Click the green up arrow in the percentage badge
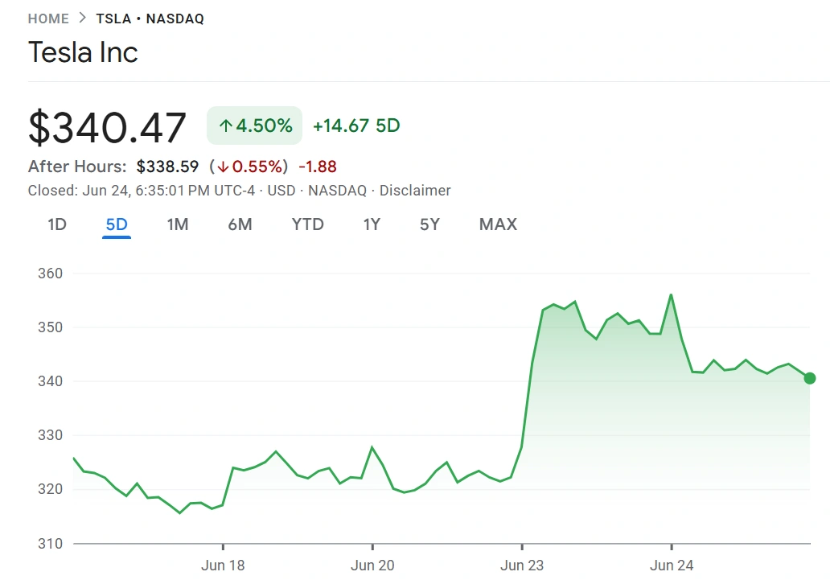Image resolution: width=830 pixels, height=580 pixels. pos(226,126)
